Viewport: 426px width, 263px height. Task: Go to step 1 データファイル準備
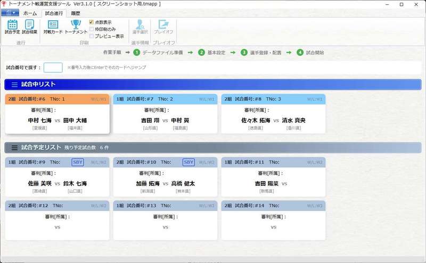pyautogui.click(x=158, y=53)
